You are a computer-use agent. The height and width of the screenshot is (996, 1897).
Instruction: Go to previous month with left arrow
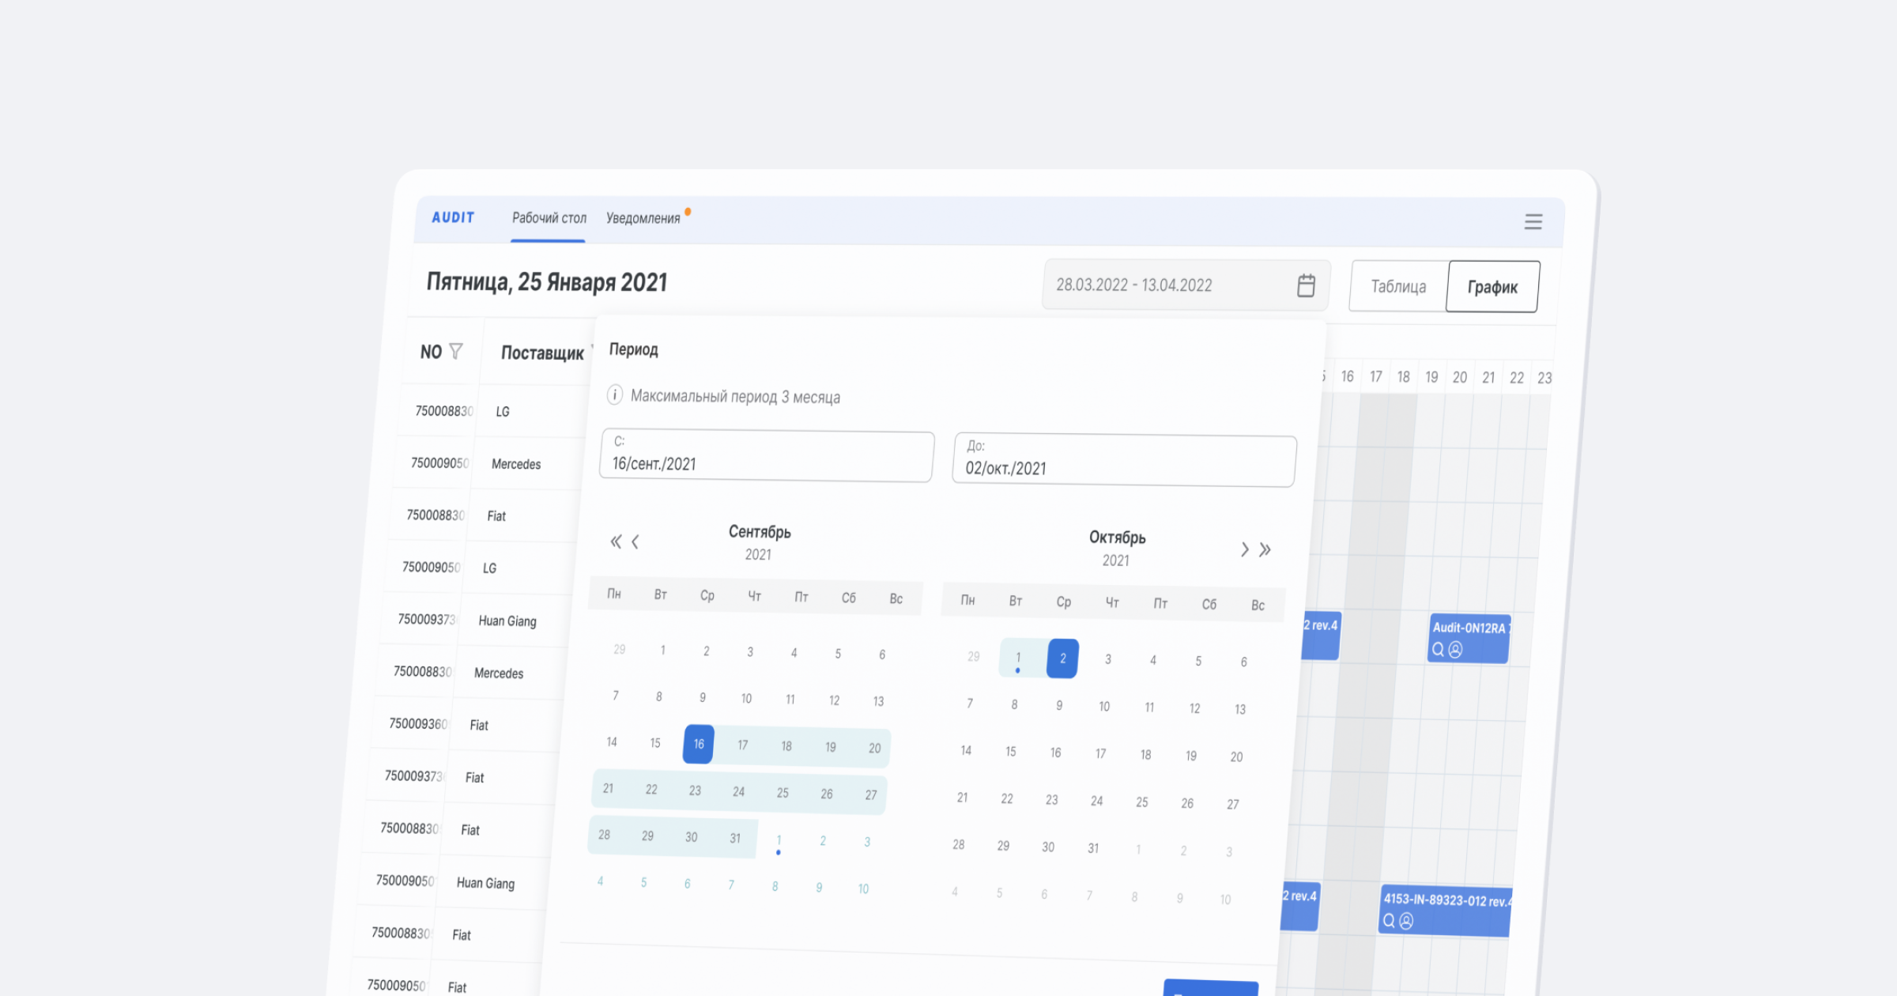click(x=635, y=542)
